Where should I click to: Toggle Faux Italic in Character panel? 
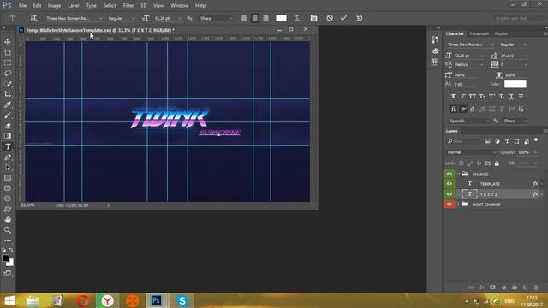pyautogui.click(x=462, y=97)
